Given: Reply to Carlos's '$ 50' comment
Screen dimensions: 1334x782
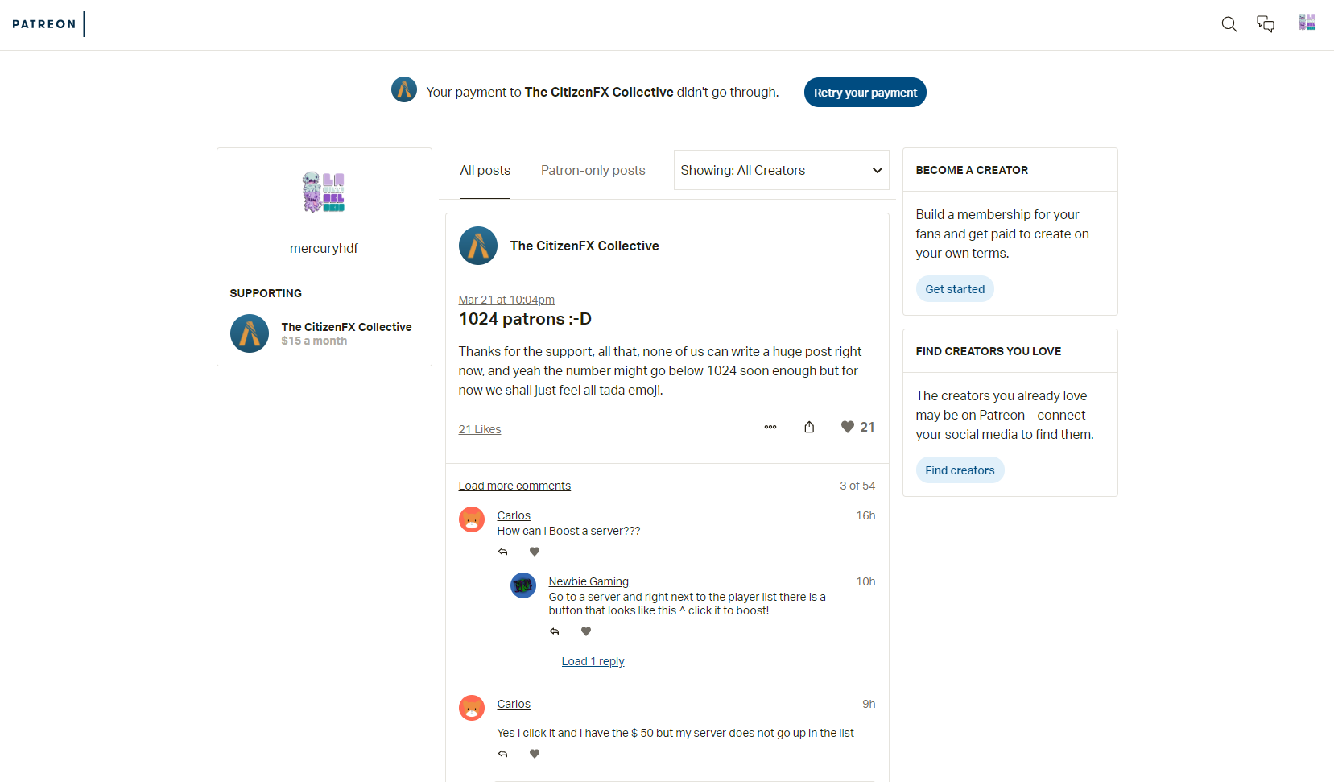Looking at the screenshot, I should pos(503,754).
